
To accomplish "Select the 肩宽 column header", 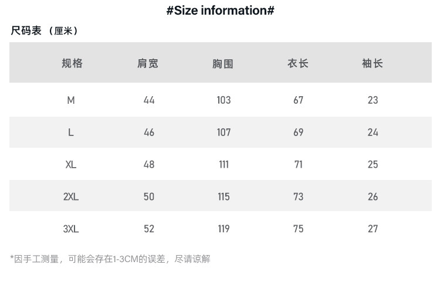I will click(148, 63).
